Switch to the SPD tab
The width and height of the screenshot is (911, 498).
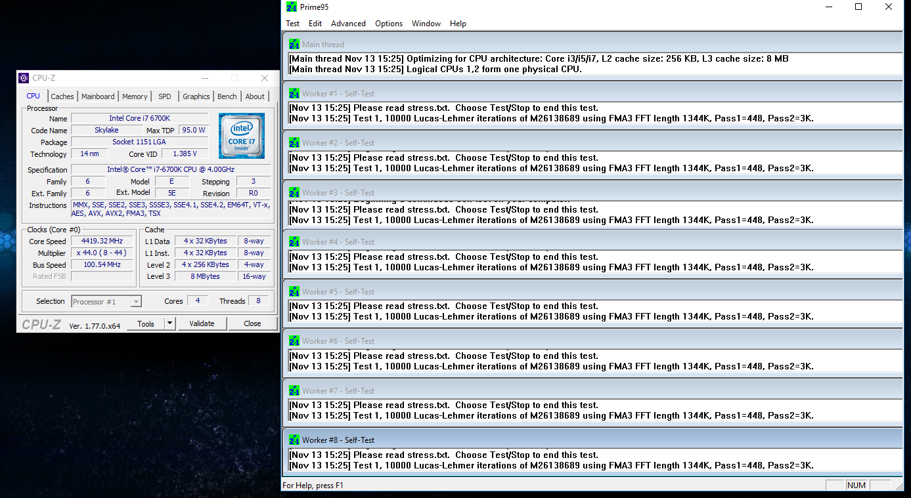tap(165, 96)
